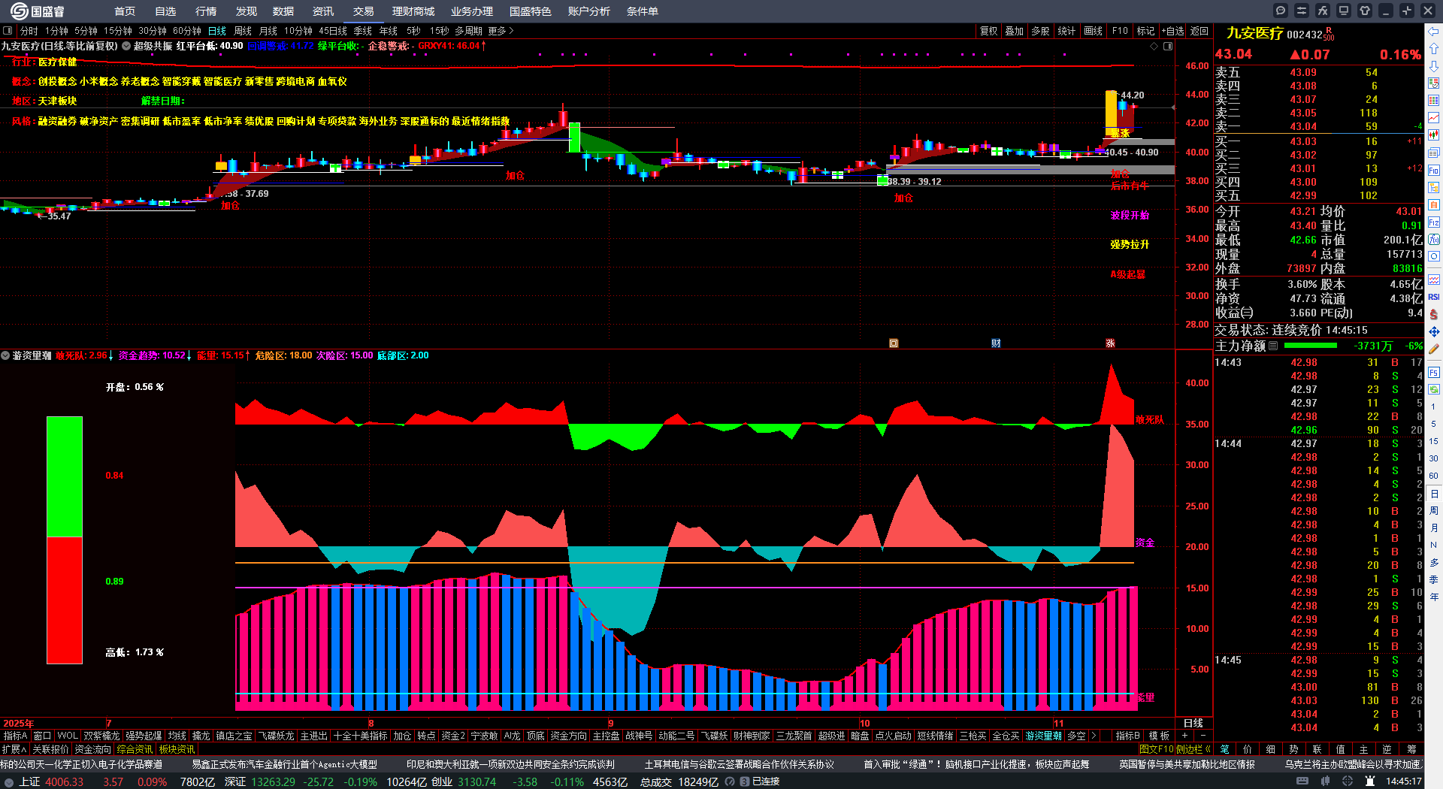Open the 日线 period selector below chart
1443x789 pixels.
click(x=1193, y=723)
